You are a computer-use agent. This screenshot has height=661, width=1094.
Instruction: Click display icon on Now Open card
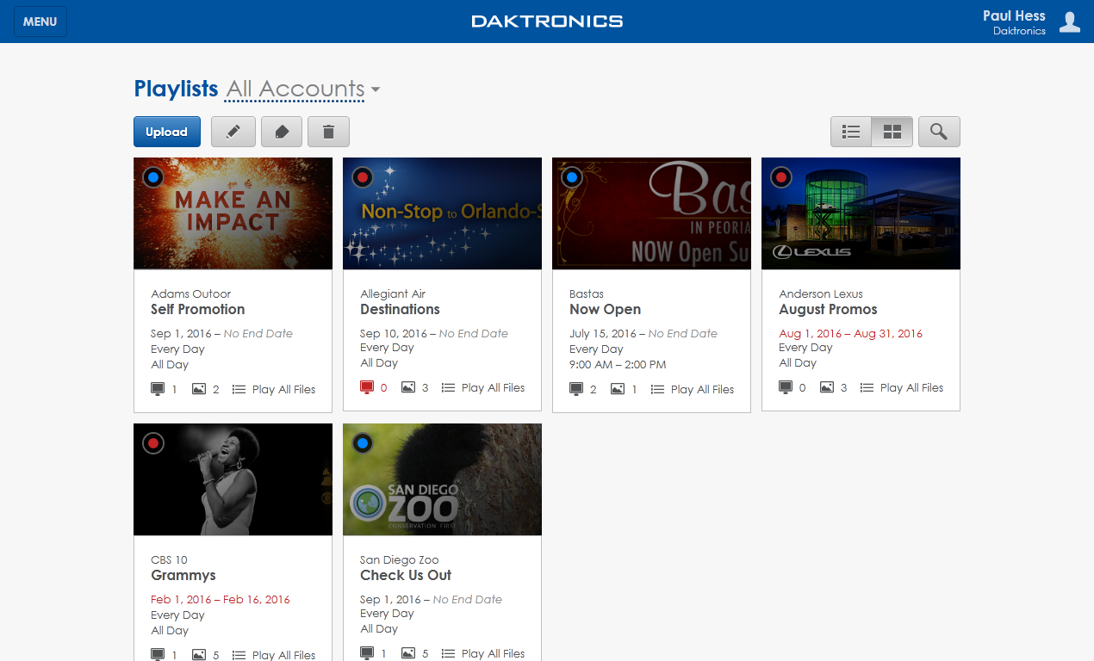click(x=575, y=389)
